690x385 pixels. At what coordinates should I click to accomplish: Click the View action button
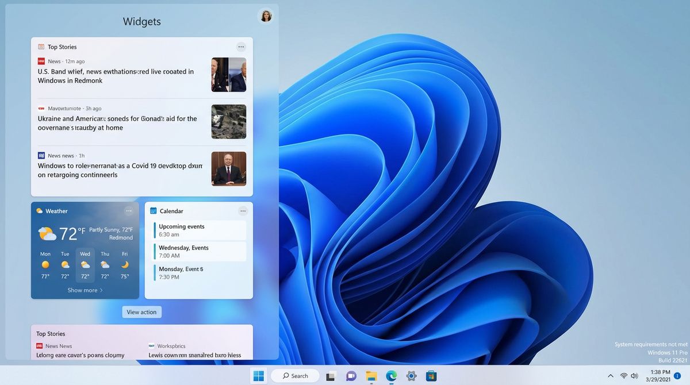click(141, 311)
